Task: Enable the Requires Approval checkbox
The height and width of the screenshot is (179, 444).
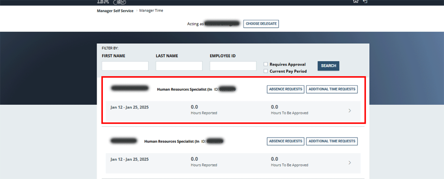Action: [266, 64]
